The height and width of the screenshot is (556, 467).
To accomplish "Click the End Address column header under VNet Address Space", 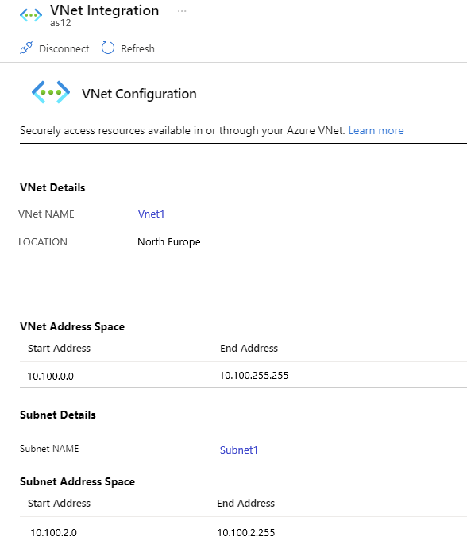I will click(249, 348).
